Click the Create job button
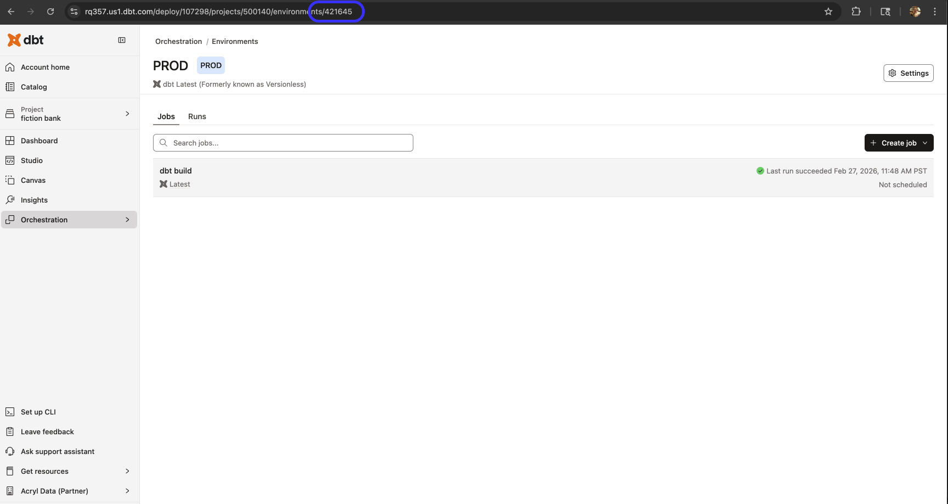Image resolution: width=948 pixels, height=504 pixels. coord(899,143)
